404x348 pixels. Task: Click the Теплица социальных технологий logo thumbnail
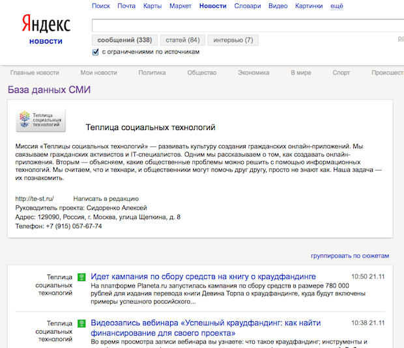tap(41, 120)
